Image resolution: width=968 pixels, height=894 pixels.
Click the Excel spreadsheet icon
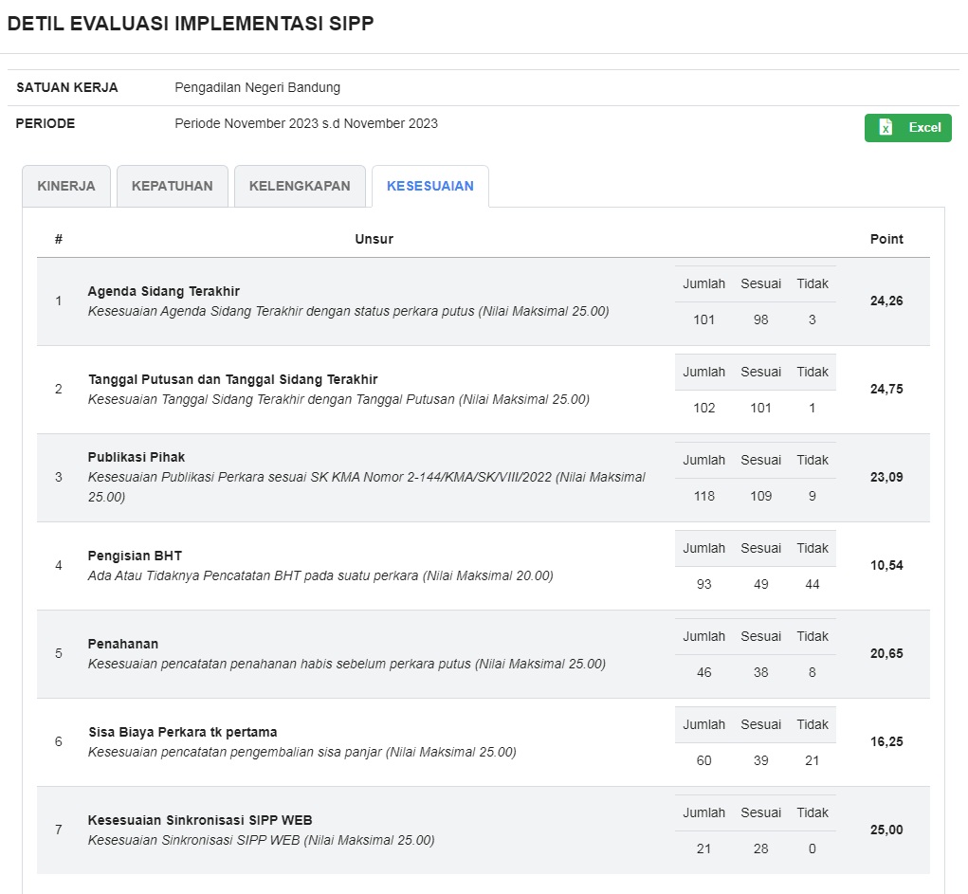click(886, 128)
